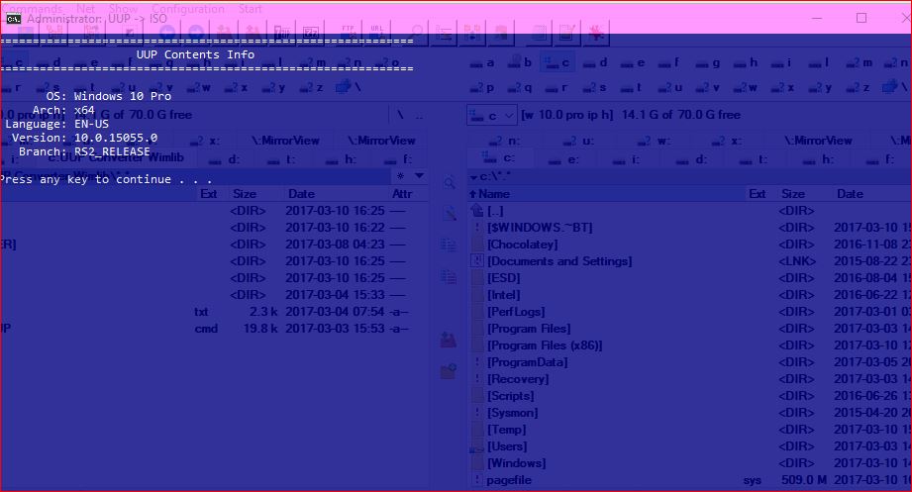Click left panel favorites asterisk button

coord(401,176)
